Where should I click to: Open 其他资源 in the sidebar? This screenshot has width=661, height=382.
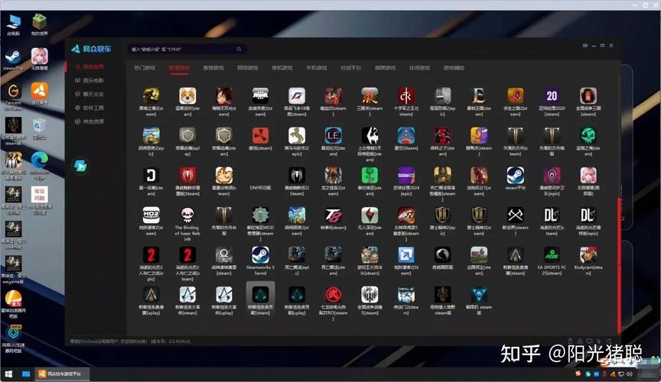89,121
